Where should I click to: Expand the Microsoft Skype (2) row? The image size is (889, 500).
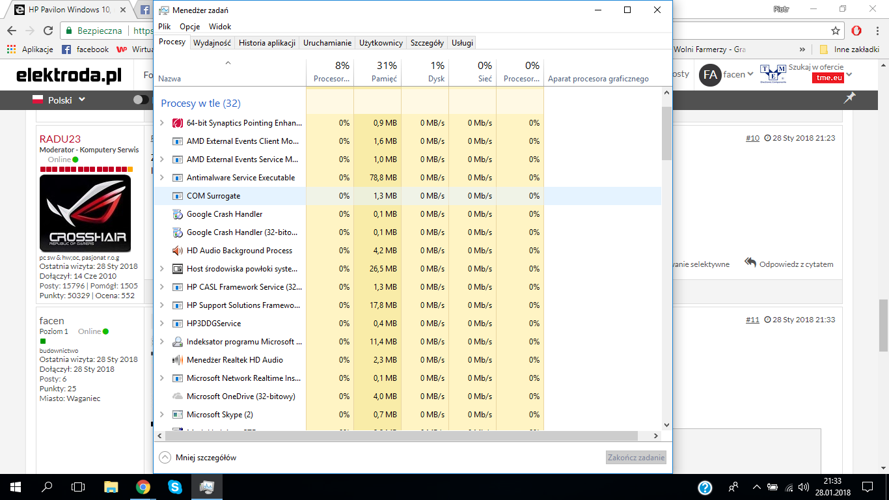[x=162, y=415]
